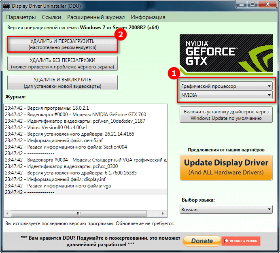Click the OS version text 'Windows 7 or Server 2008R2 (x64)'
The height and width of the screenshot is (253, 280).
click(119, 28)
